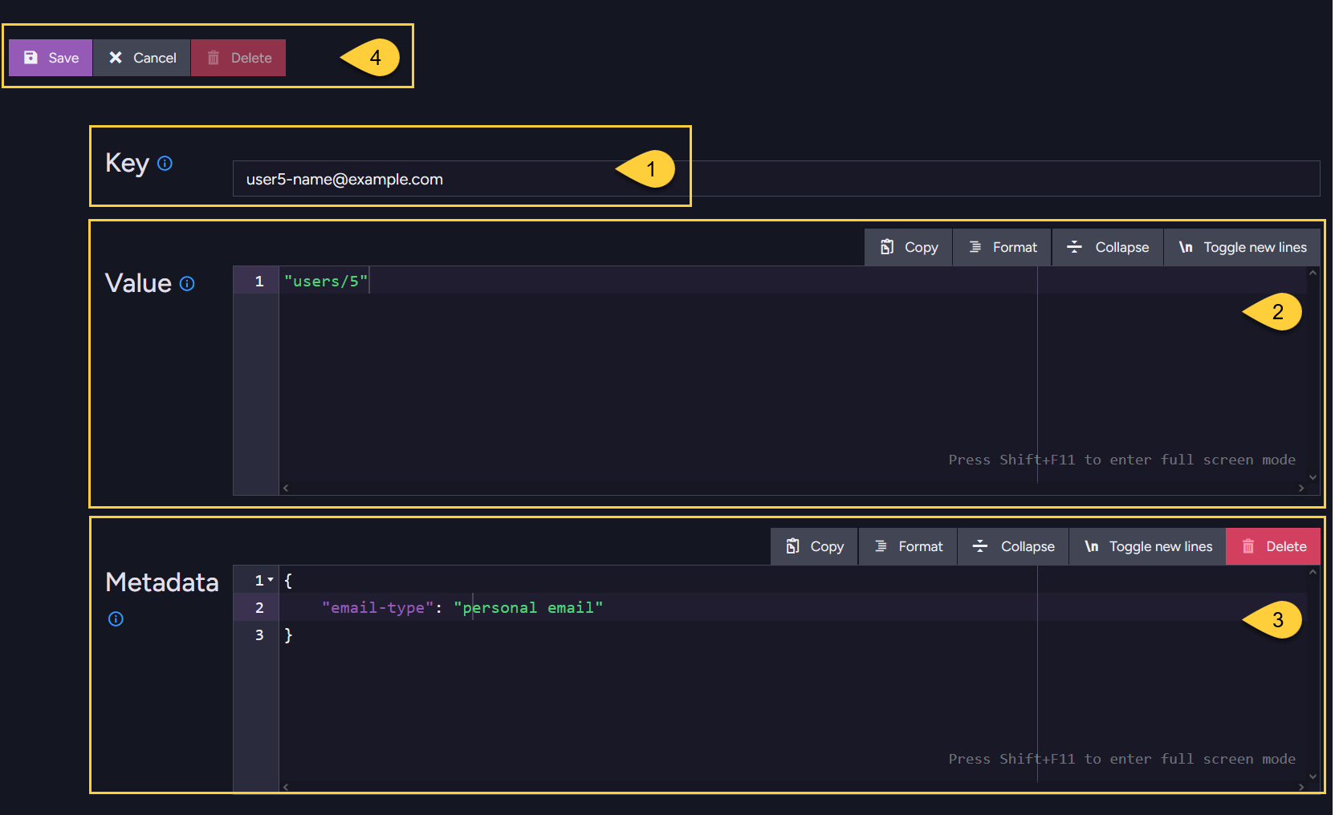This screenshot has height=815, width=1335.
Task: Click the info icon beside Value label
Action: tap(187, 284)
